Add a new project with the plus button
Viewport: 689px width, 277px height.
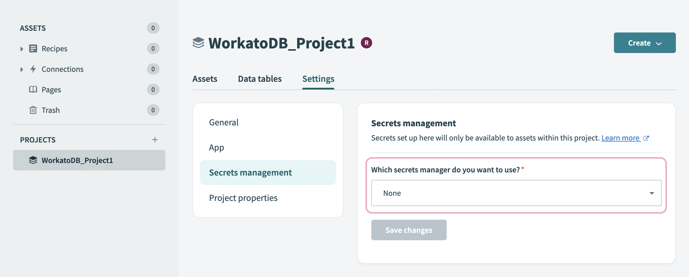(155, 140)
